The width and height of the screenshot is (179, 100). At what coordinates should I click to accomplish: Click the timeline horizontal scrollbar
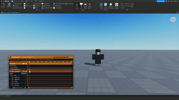coord(50,88)
